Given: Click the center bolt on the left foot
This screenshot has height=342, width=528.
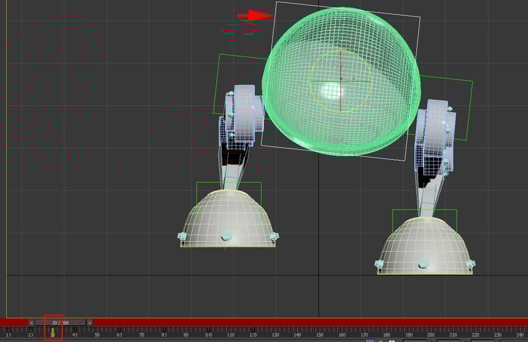Looking at the screenshot, I should (227, 236).
